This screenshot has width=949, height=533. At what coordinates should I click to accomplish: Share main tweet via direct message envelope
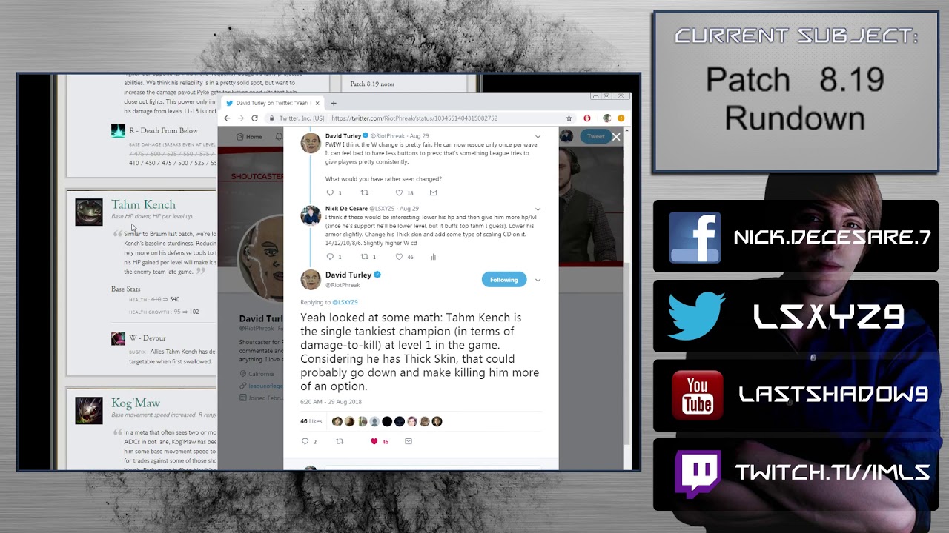[408, 441]
